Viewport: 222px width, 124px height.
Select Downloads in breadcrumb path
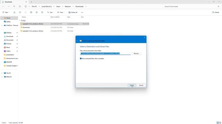[x=79, y=7]
